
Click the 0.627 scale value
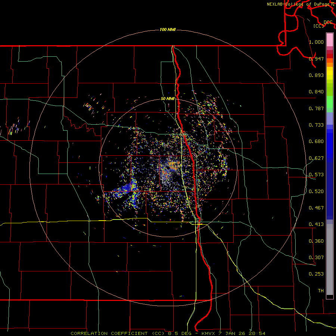tap(316, 158)
